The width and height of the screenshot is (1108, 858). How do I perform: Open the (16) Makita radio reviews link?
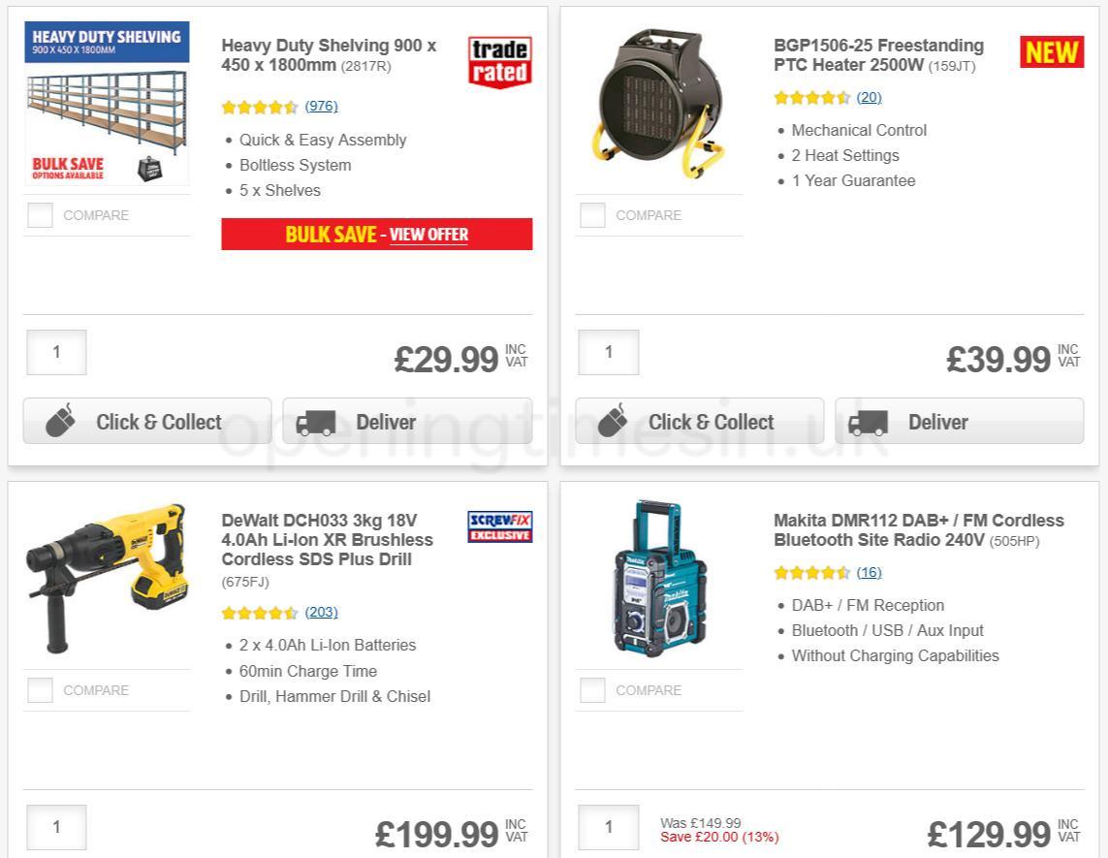(x=870, y=573)
